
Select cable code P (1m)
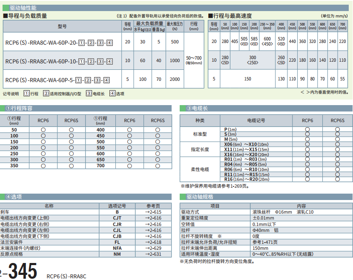pos(230,129)
